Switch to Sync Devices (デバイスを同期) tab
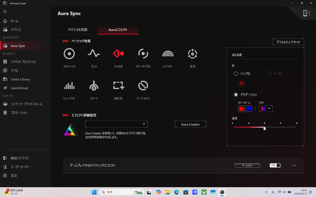Image resolution: width=316 pixels, height=197 pixels. tap(77, 30)
